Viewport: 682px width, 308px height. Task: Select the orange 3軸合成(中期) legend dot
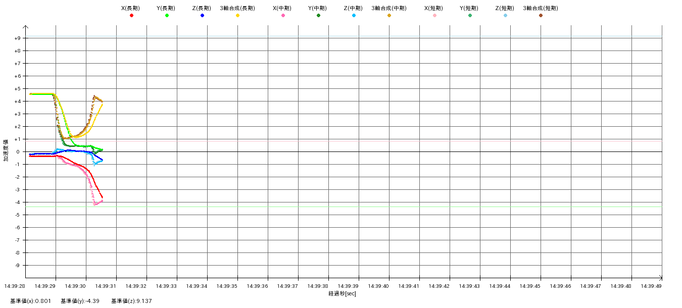pyautogui.click(x=389, y=16)
